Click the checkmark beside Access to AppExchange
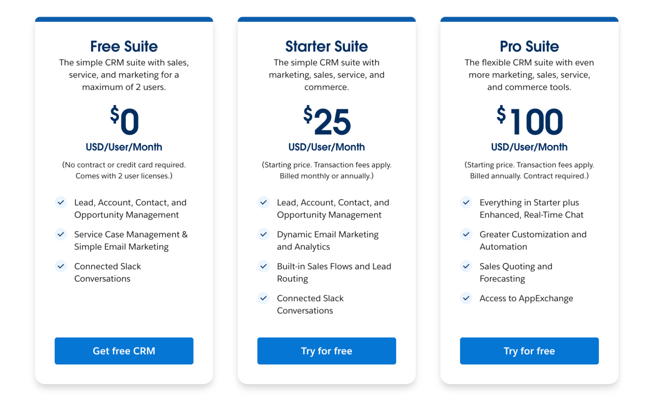This screenshot has width=648, height=398. (x=466, y=298)
